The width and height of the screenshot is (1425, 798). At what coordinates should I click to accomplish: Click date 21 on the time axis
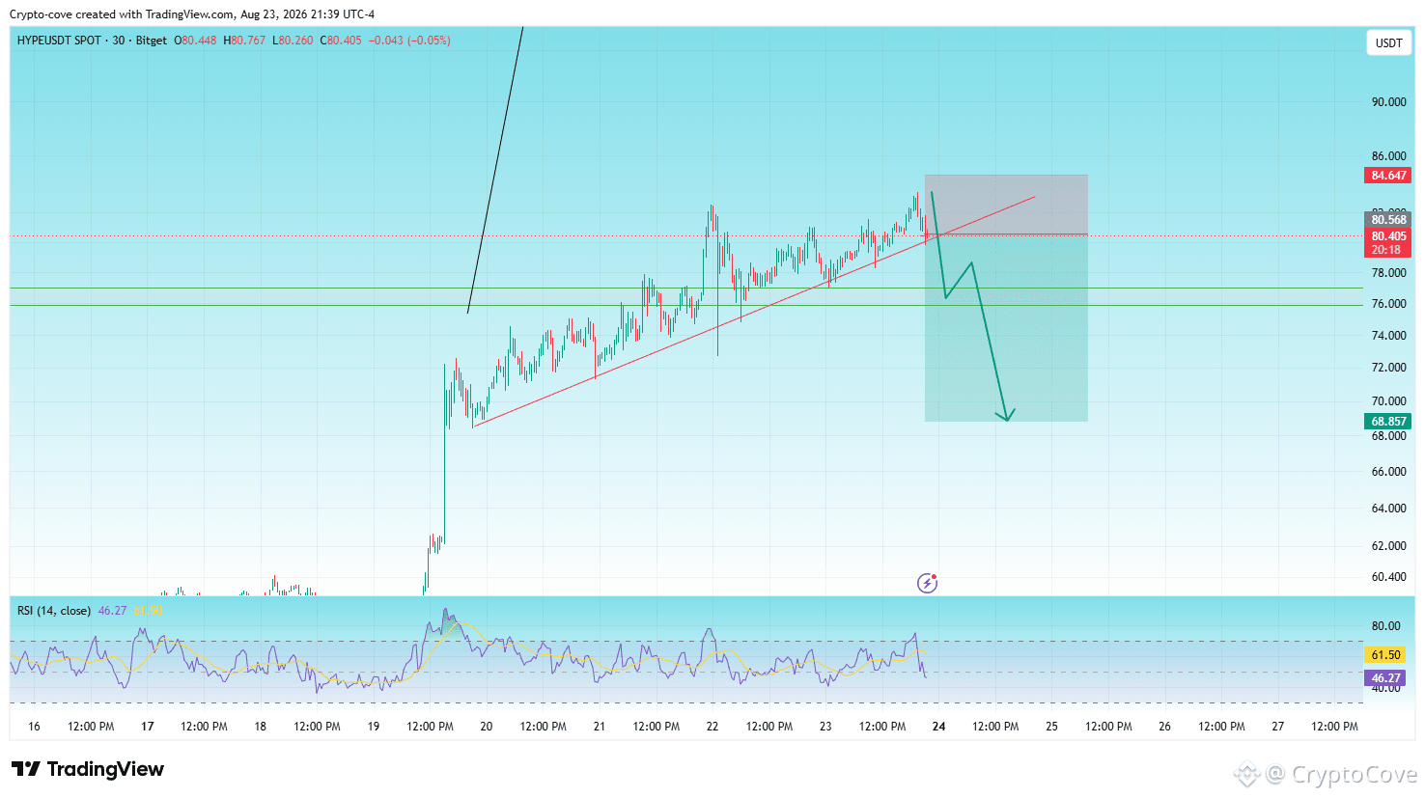click(x=600, y=727)
